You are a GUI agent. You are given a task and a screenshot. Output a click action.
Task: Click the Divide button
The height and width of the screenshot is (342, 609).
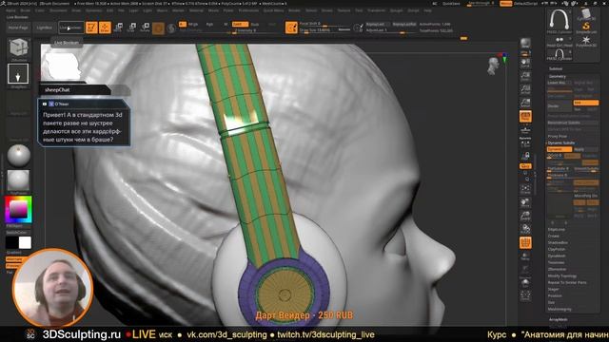click(560, 105)
